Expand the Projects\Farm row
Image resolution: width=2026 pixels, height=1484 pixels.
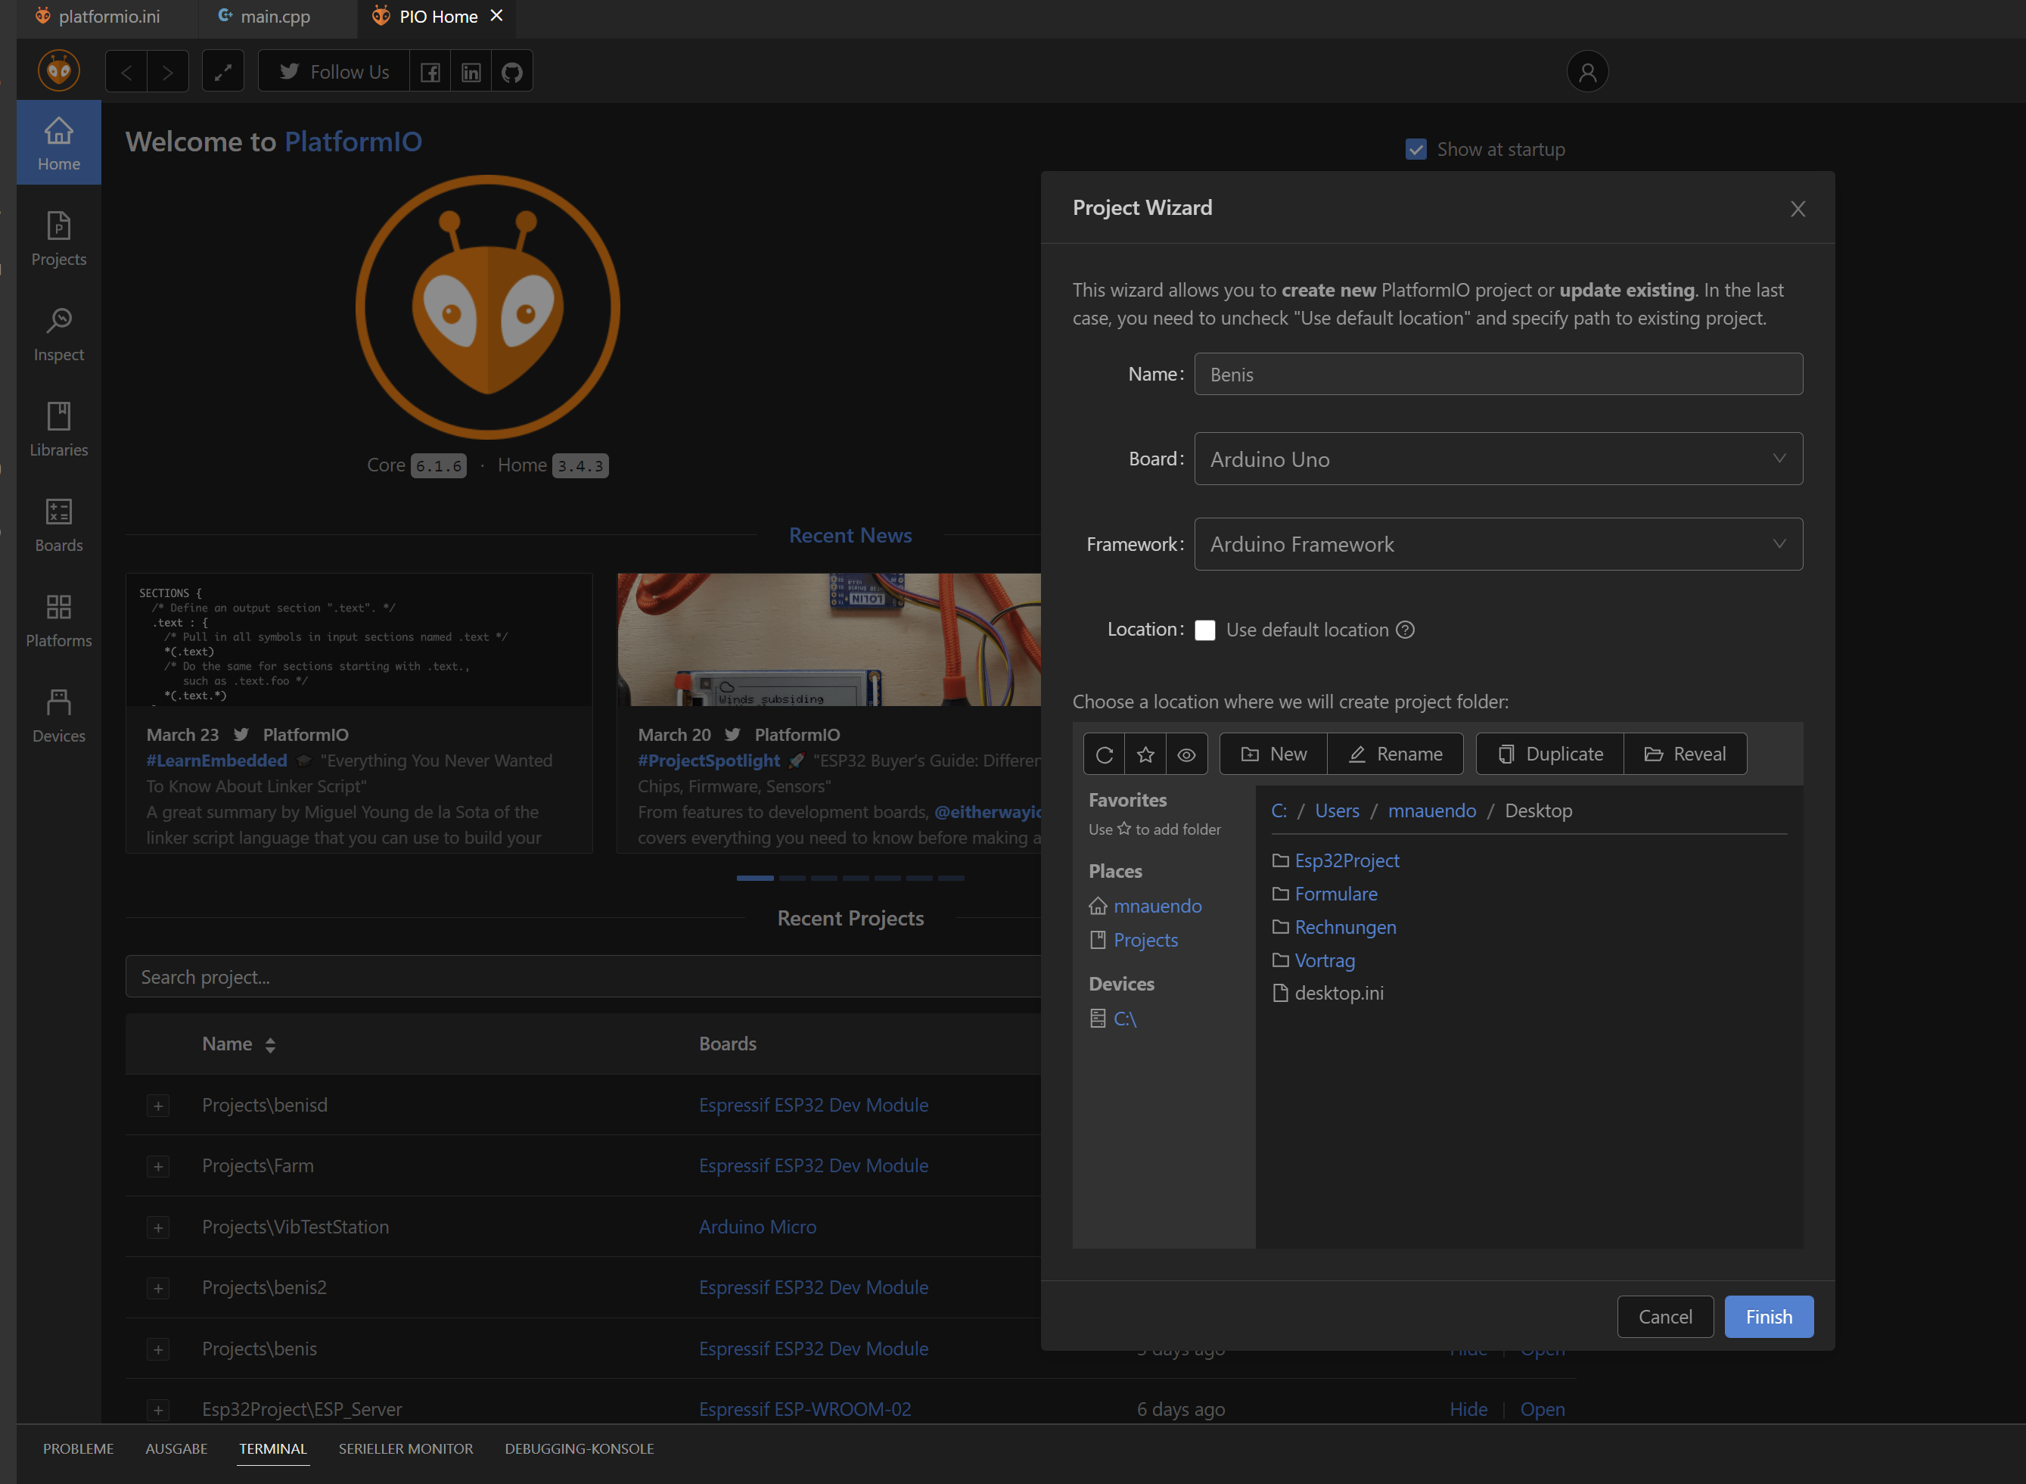158,1166
